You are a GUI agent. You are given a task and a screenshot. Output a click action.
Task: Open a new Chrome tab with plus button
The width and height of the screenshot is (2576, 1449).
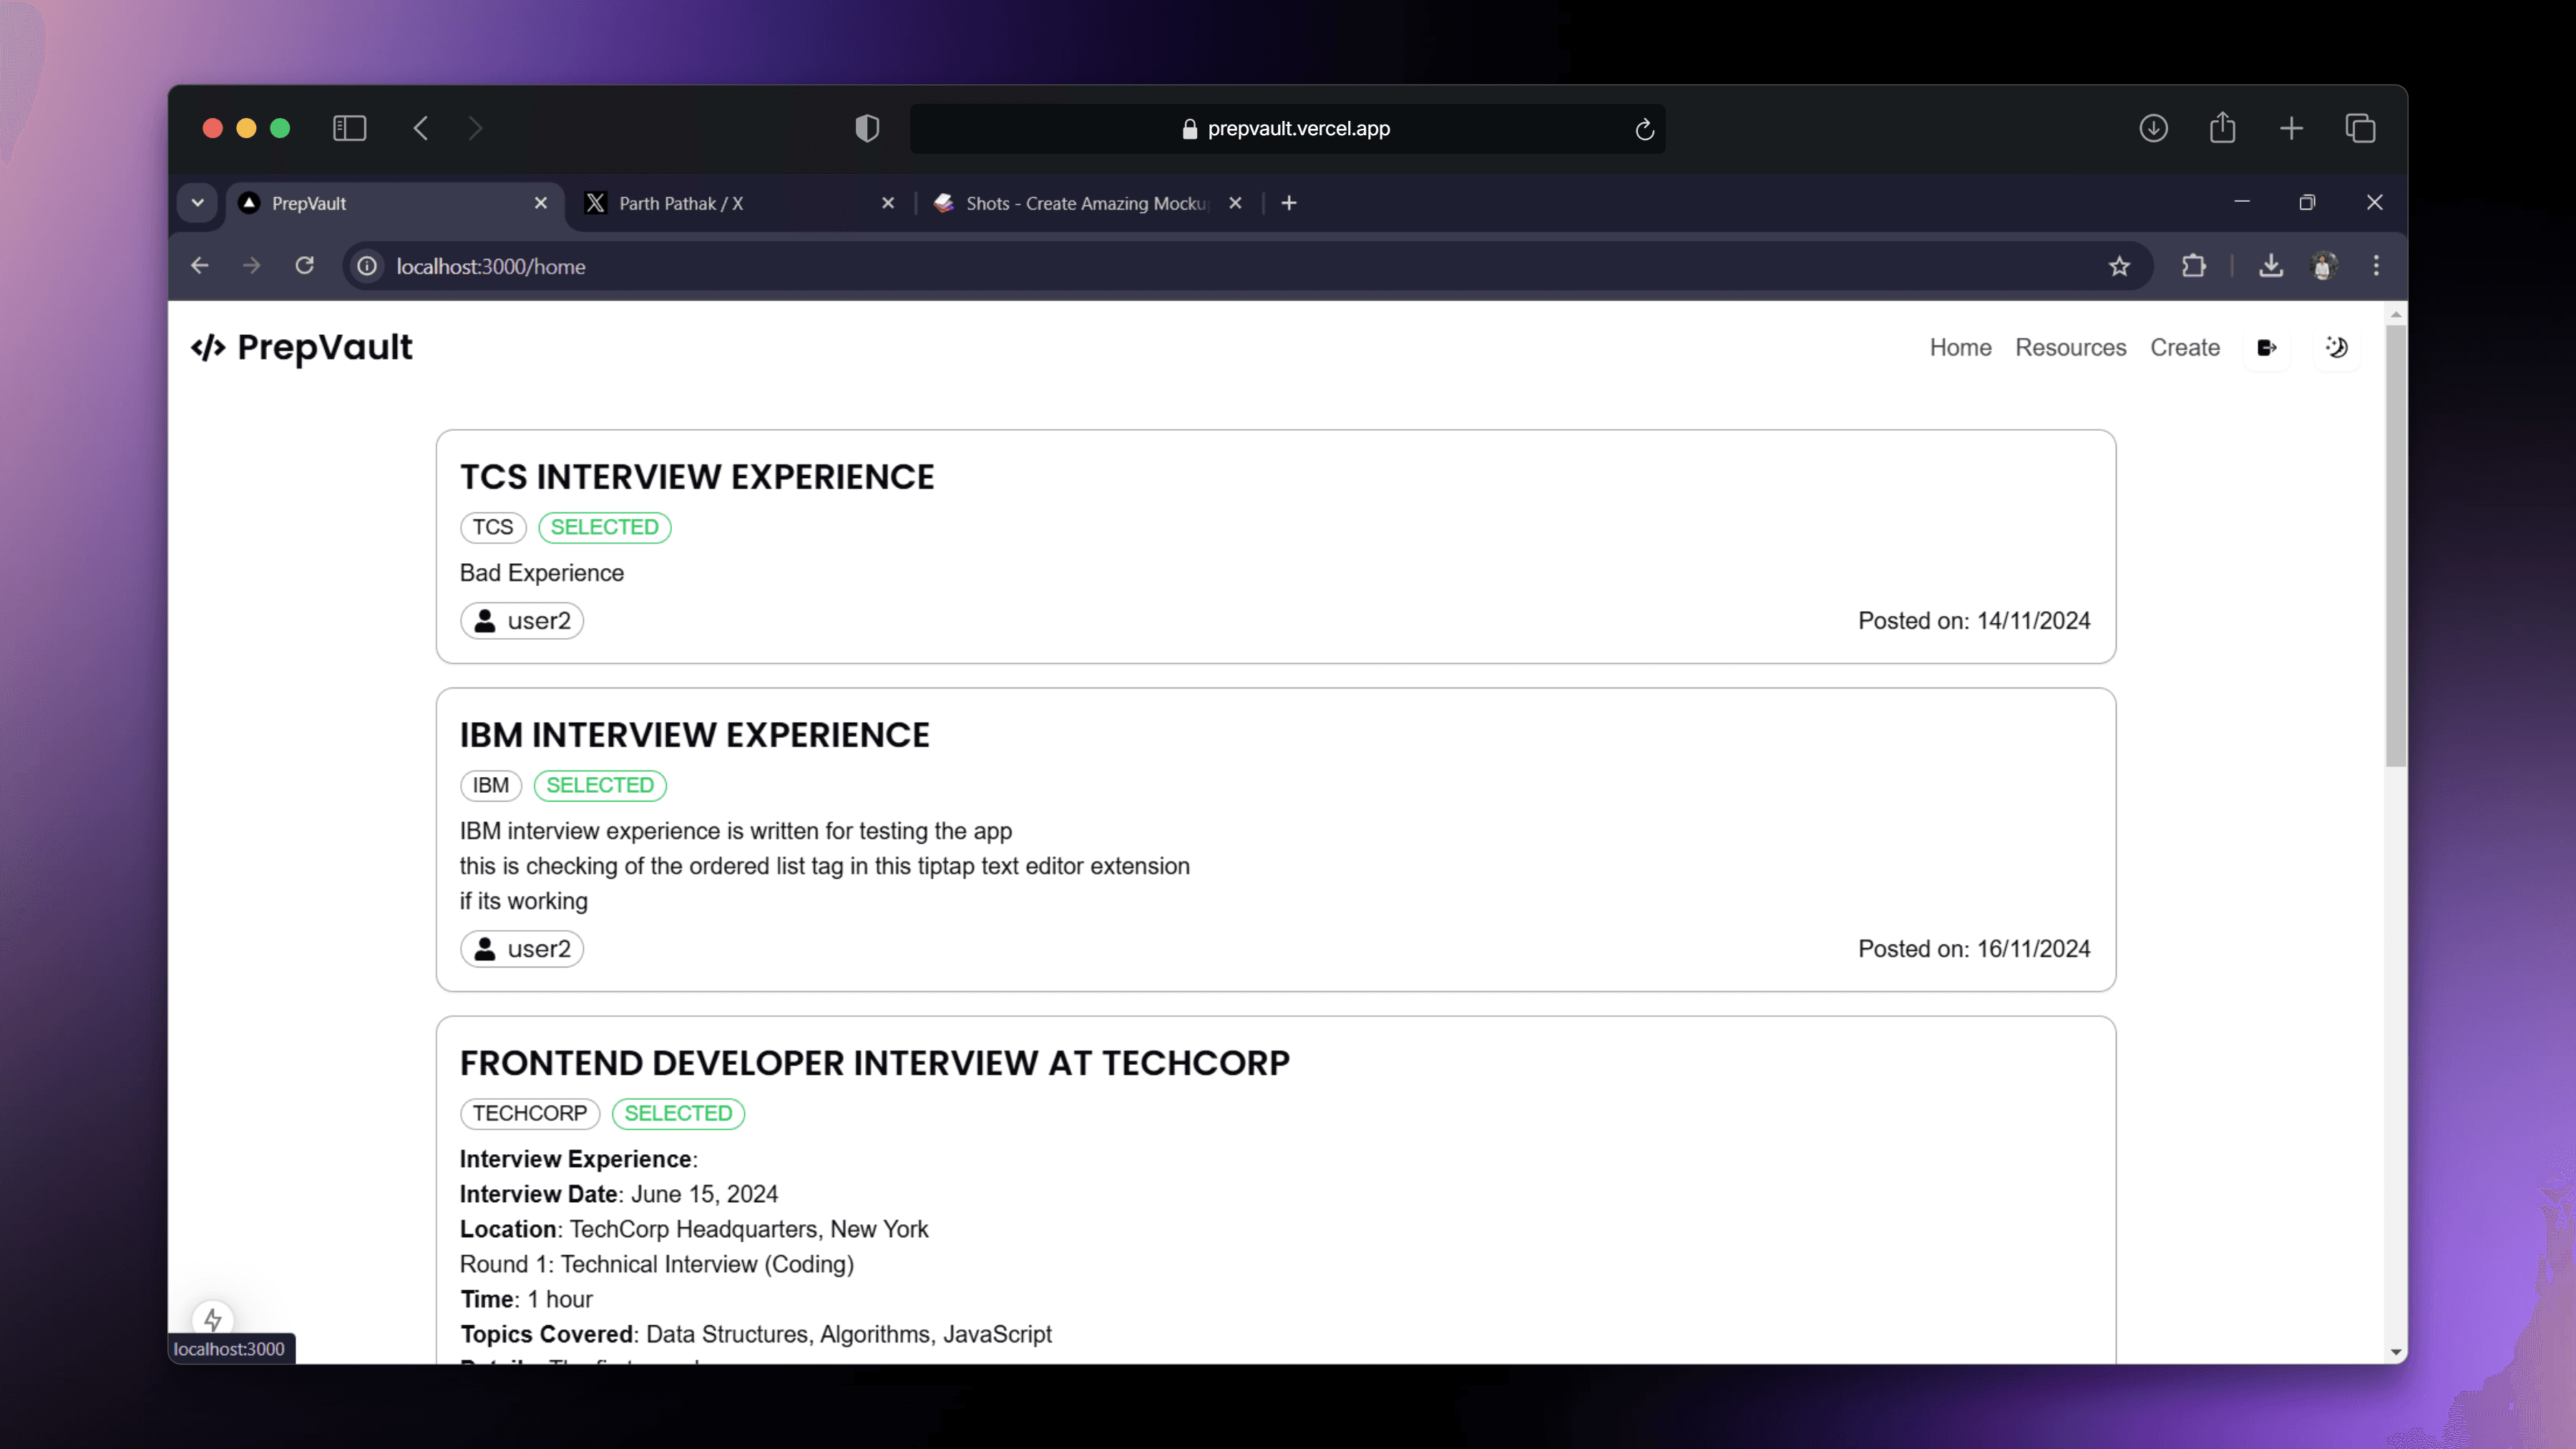pyautogui.click(x=1289, y=203)
